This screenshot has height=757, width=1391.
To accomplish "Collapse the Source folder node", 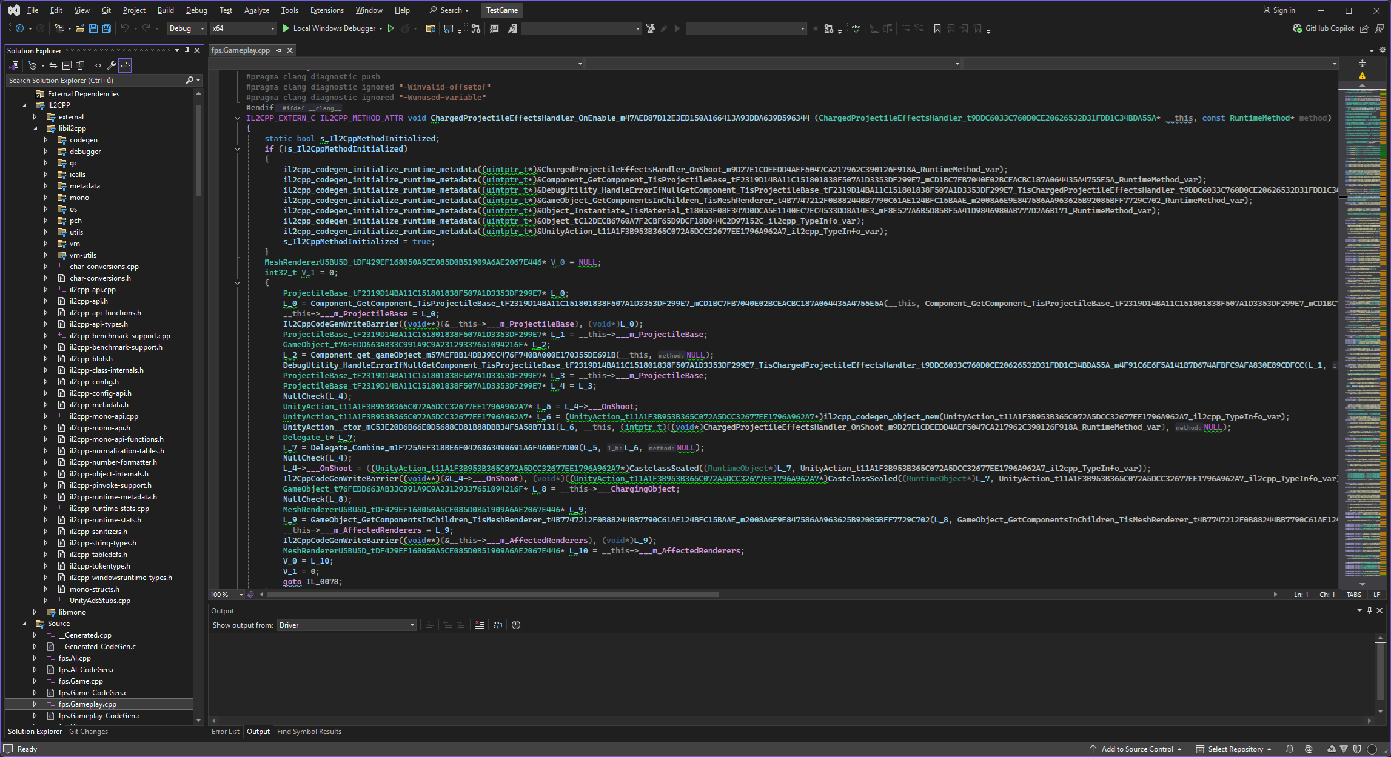I will [x=24, y=624].
